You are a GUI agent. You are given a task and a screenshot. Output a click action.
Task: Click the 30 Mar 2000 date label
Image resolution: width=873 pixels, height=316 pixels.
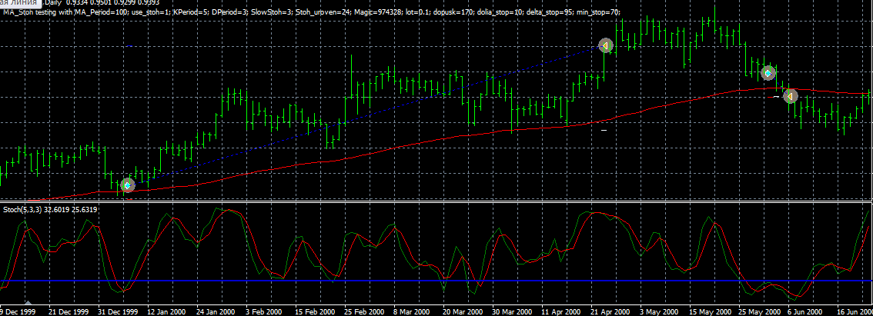click(512, 311)
